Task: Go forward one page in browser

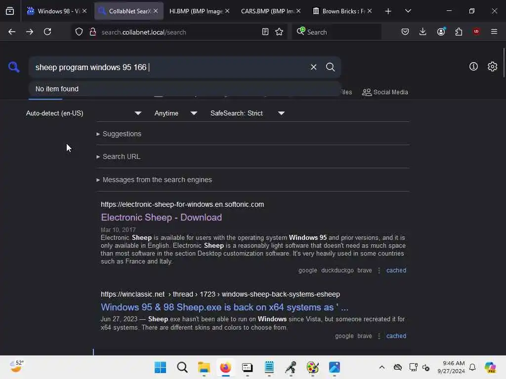Action: (30, 32)
